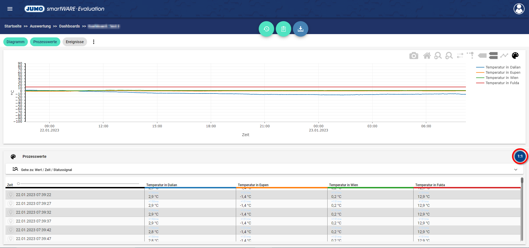
Task: Click the zoom back magnifier icon
Action: [x=438, y=56]
